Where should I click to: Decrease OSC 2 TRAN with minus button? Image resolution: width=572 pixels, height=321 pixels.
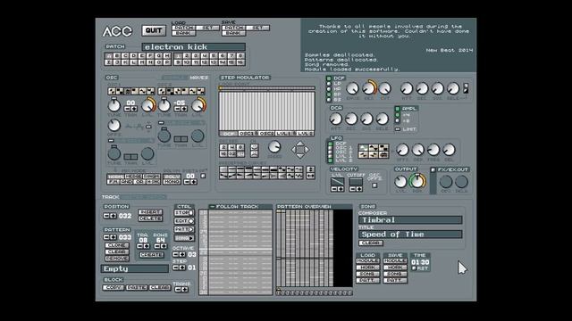click(177, 109)
